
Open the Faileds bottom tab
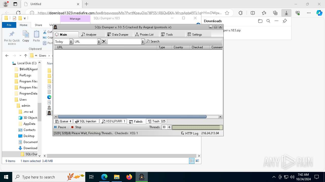point(136,122)
